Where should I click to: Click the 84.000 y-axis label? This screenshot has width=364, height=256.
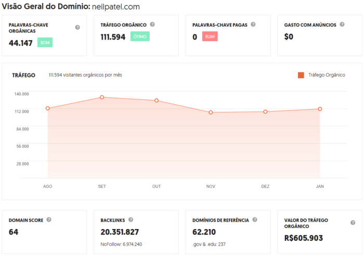[22, 129]
